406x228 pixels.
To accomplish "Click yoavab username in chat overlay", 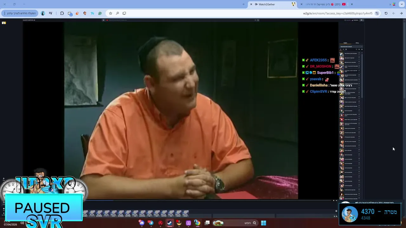I will 316,79.
